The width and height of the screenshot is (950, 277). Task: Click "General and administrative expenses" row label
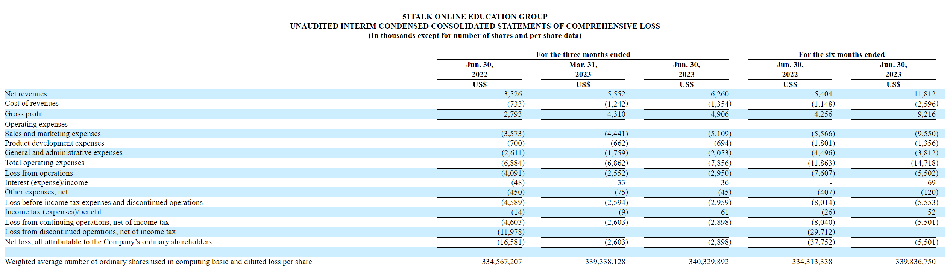point(64,152)
